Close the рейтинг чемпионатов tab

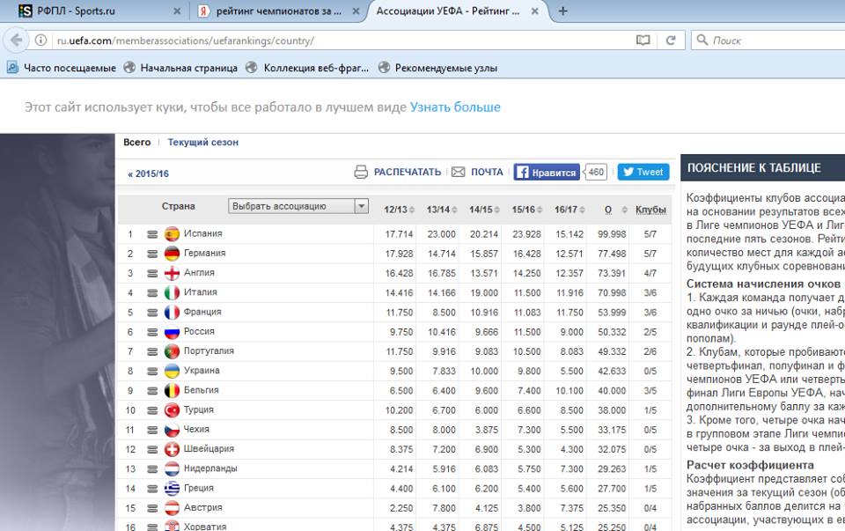pos(356,11)
